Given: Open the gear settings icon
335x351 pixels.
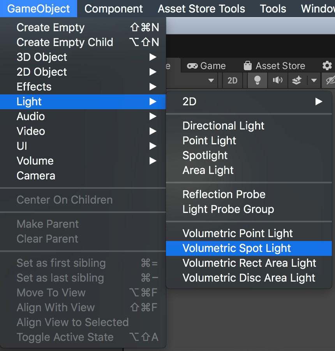Looking at the screenshot, I should pos(327,66).
